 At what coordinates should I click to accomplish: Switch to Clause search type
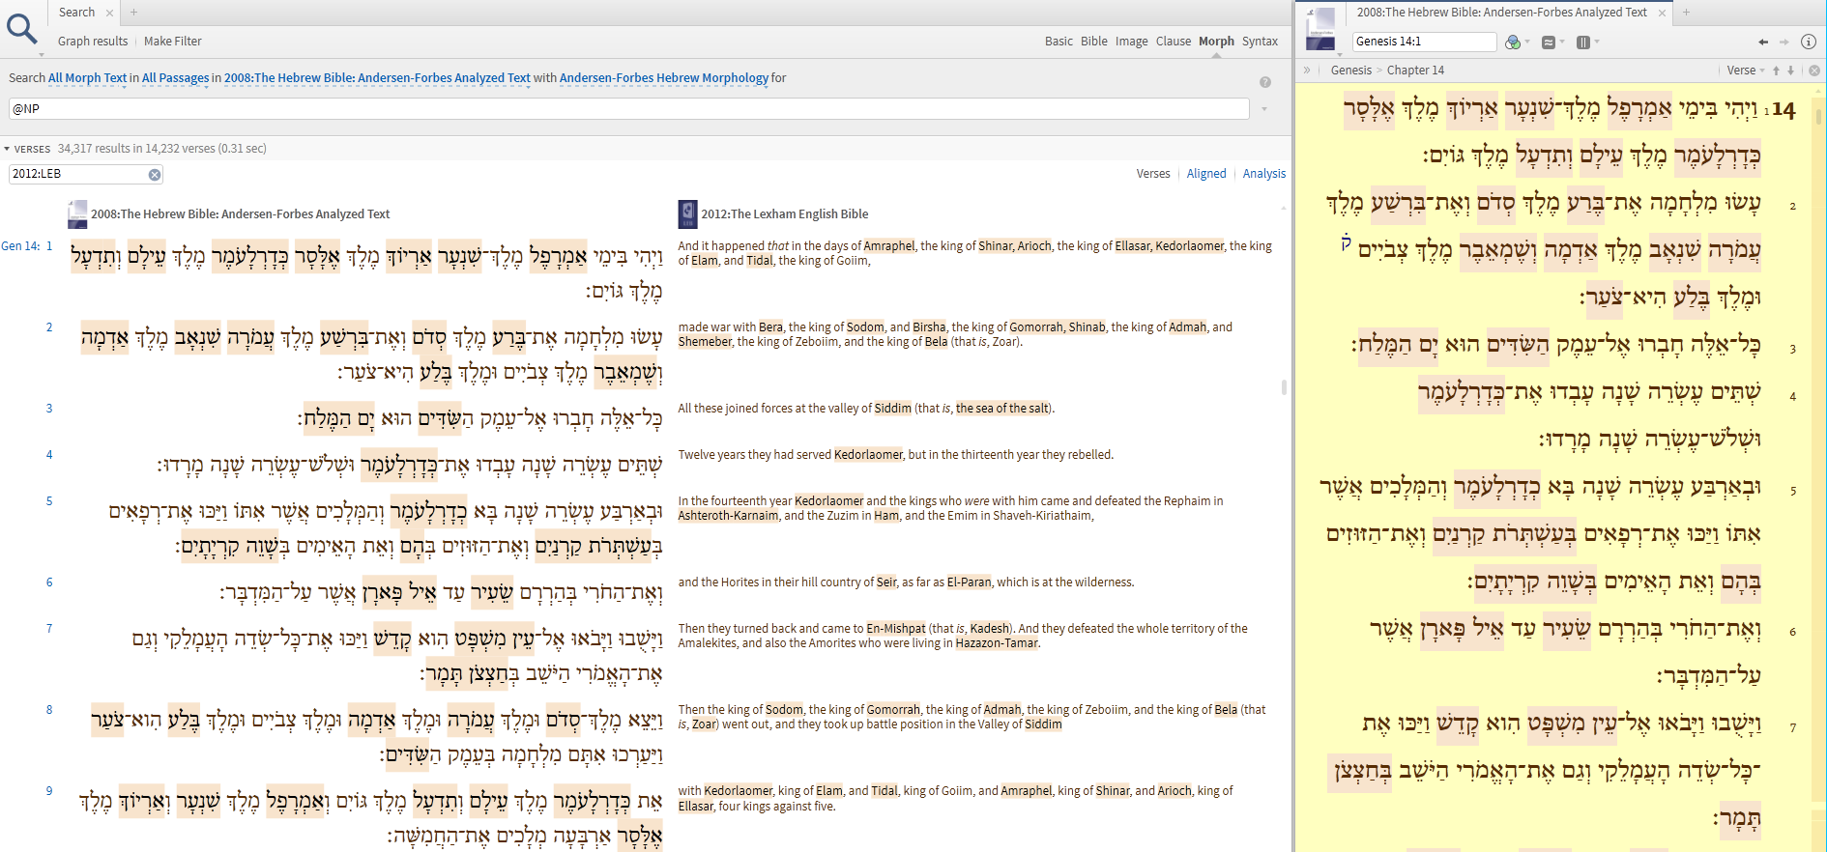(1174, 42)
